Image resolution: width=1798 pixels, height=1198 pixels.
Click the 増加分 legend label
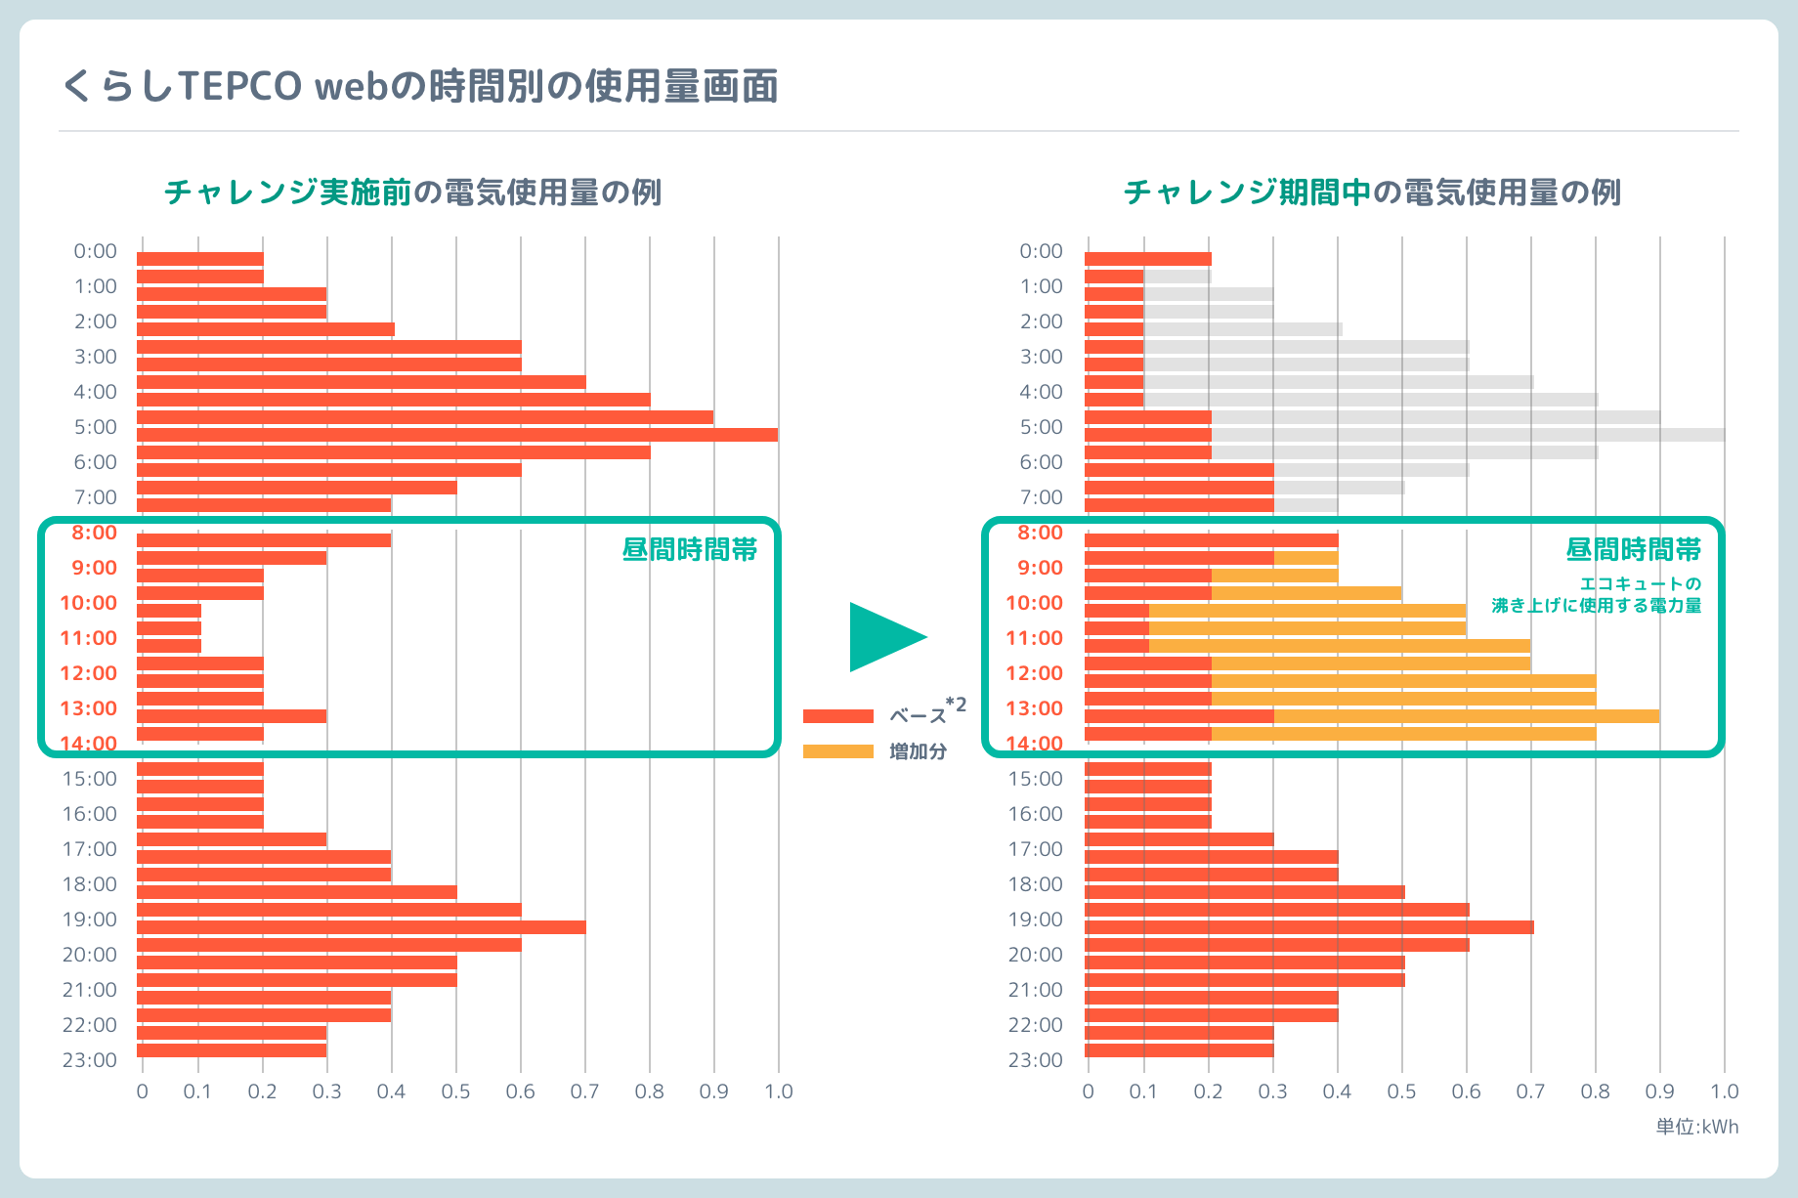coord(919,751)
